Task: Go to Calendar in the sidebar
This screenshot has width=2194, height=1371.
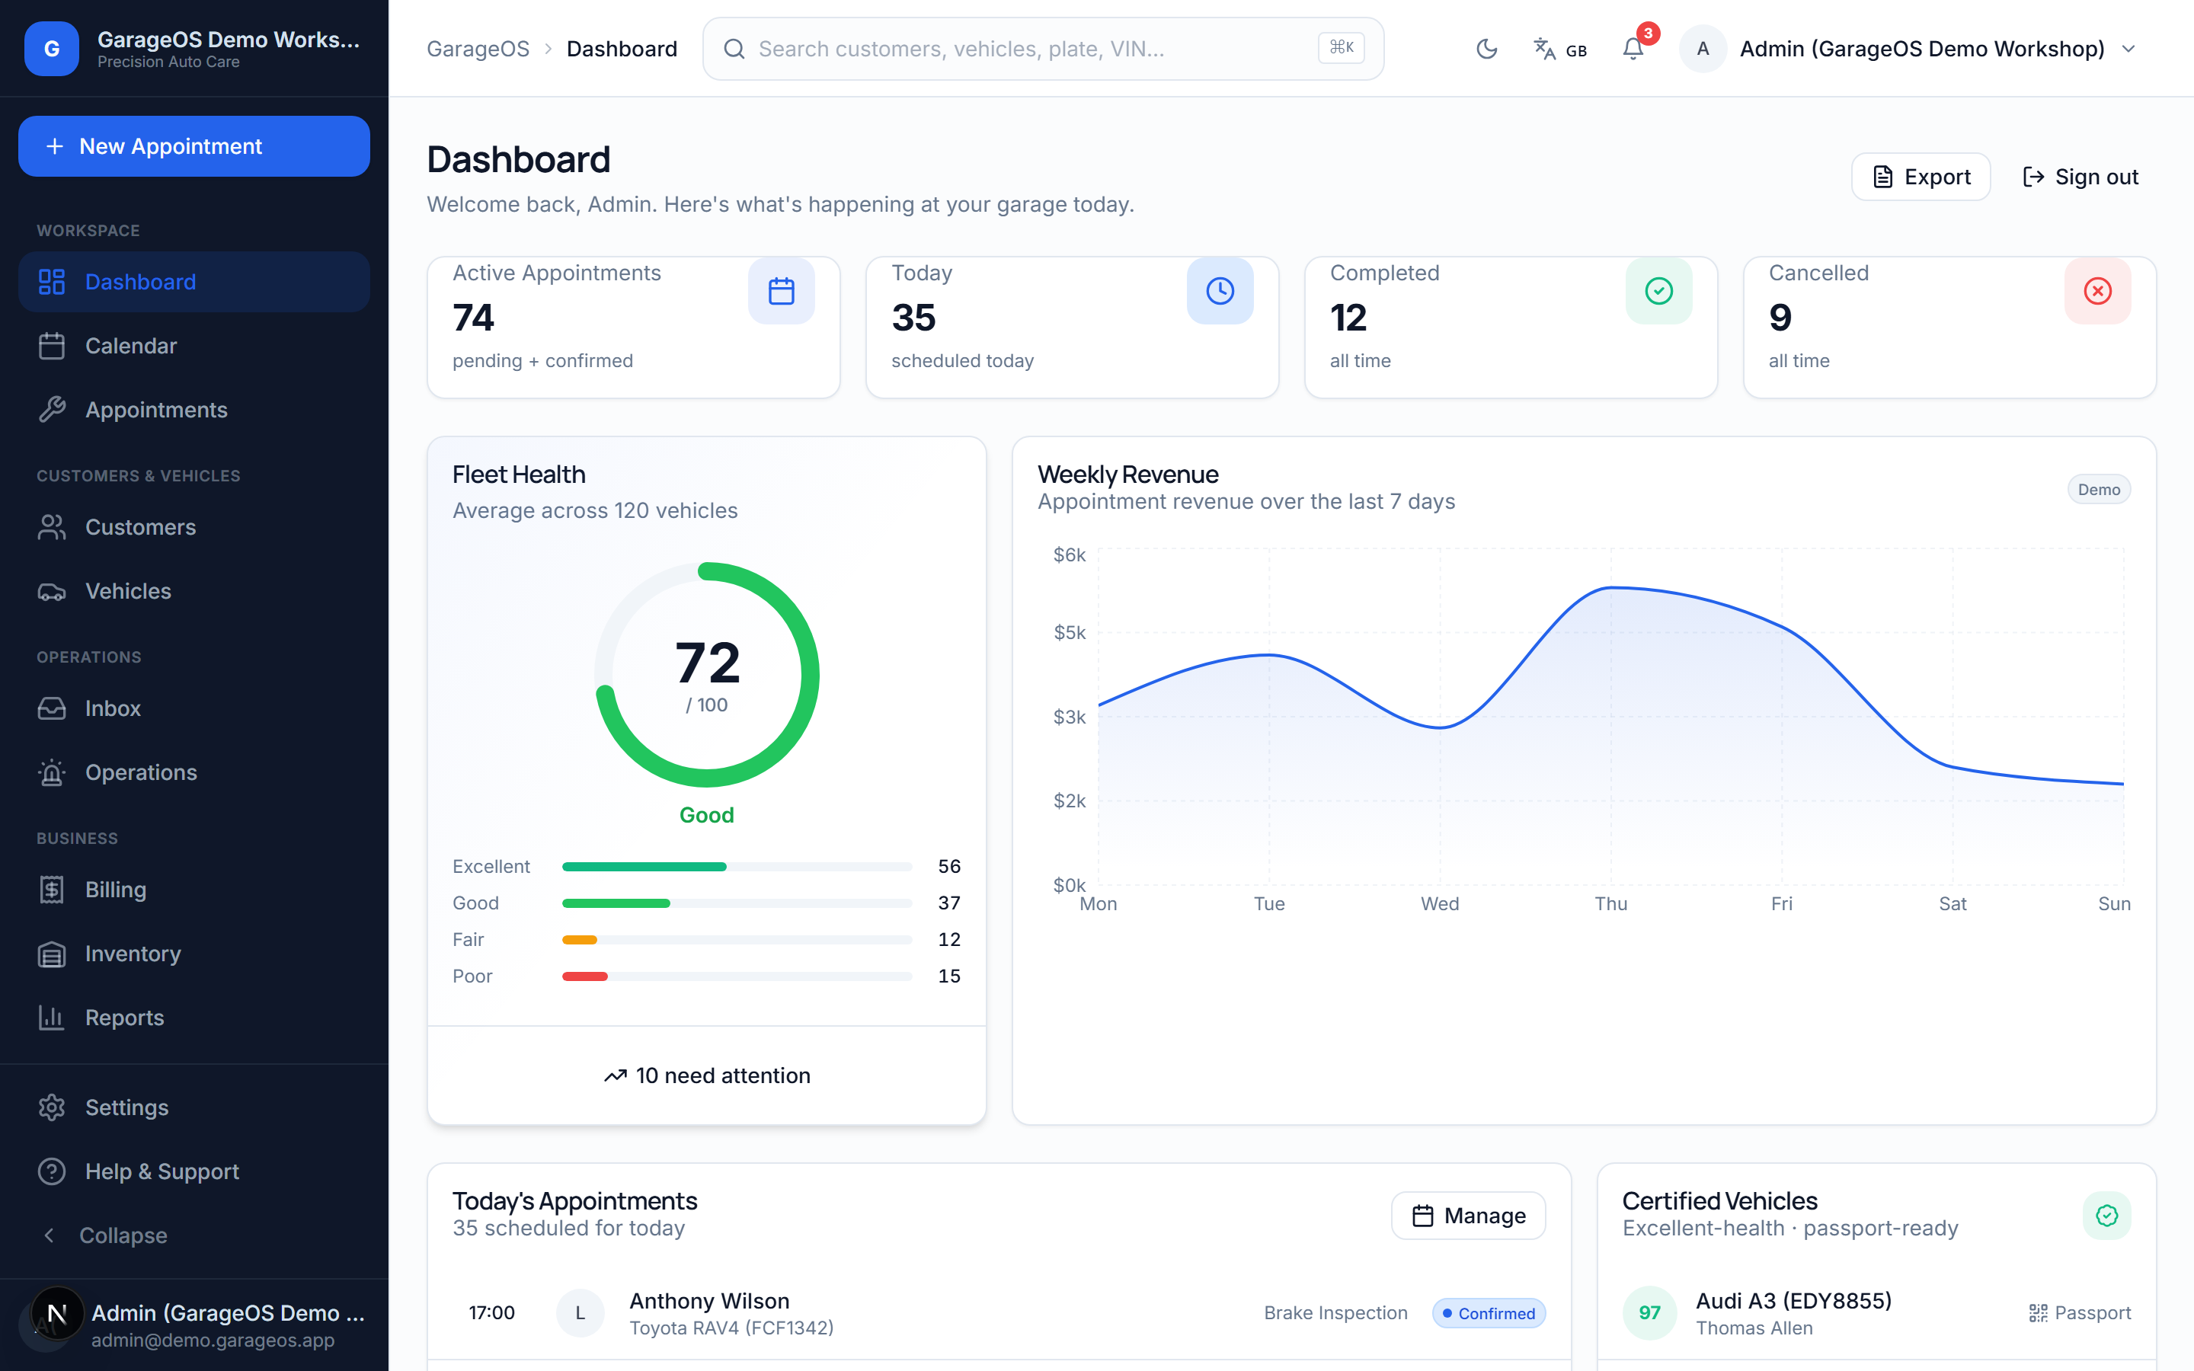Action: 194,346
